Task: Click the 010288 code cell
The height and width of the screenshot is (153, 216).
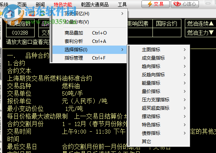Action: 20,33
